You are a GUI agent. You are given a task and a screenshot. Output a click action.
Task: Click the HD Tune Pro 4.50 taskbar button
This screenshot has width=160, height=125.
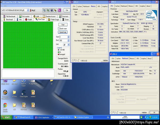tap(63, 117)
